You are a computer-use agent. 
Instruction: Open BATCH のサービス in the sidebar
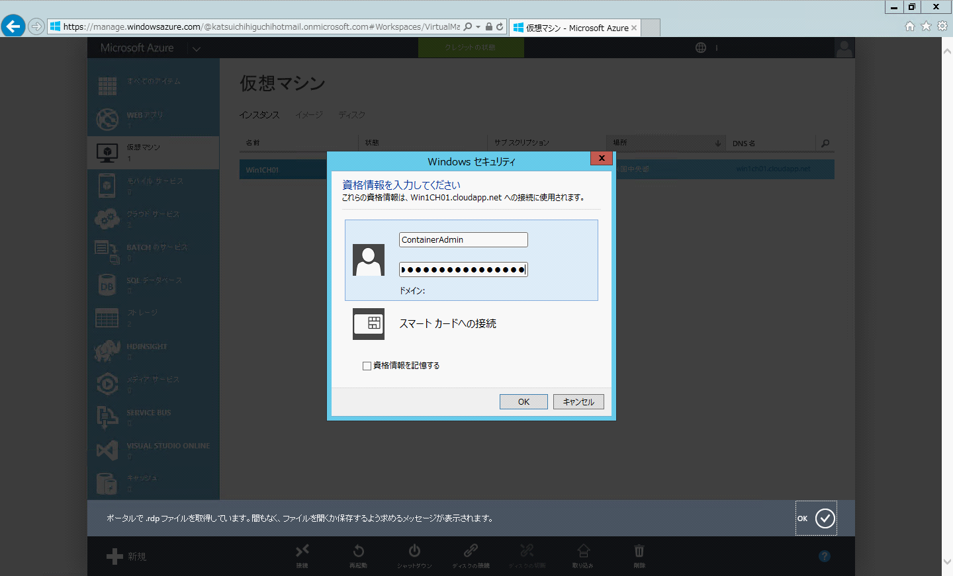154,252
